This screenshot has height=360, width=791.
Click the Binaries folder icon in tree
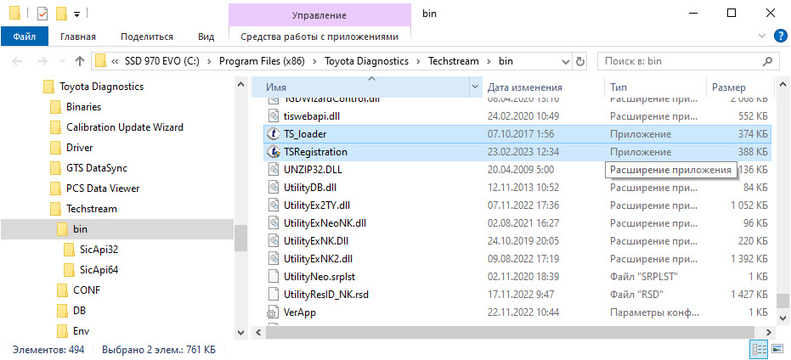click(55, 107)
